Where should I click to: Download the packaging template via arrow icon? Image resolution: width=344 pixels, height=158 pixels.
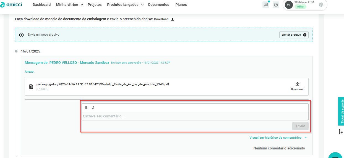[x=173, y=19]
